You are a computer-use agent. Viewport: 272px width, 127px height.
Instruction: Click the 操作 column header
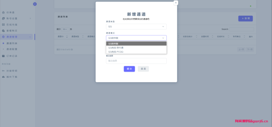[251, 37]
